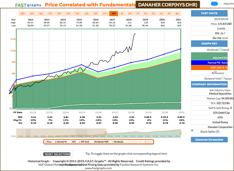Click the Stock Splits (5) info icon
The image size is (234, 171).
coord(192,131)
